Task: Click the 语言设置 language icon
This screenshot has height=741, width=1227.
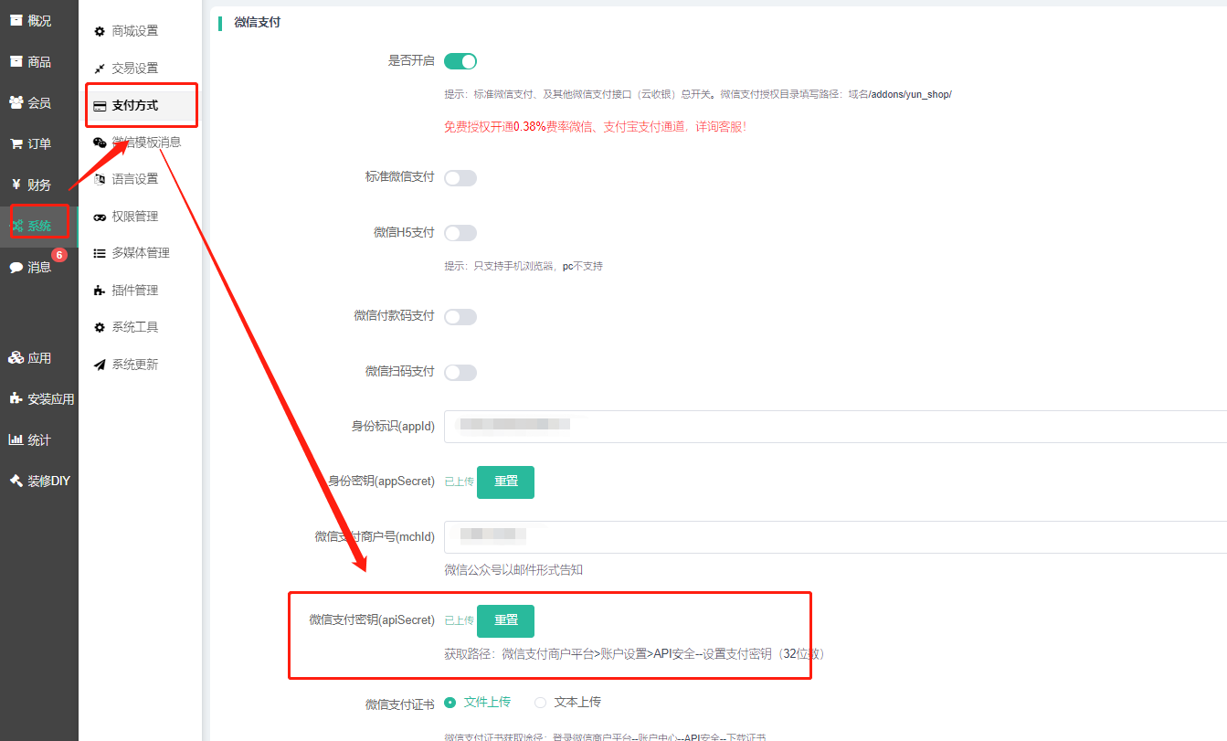Action: pos(100,179)
